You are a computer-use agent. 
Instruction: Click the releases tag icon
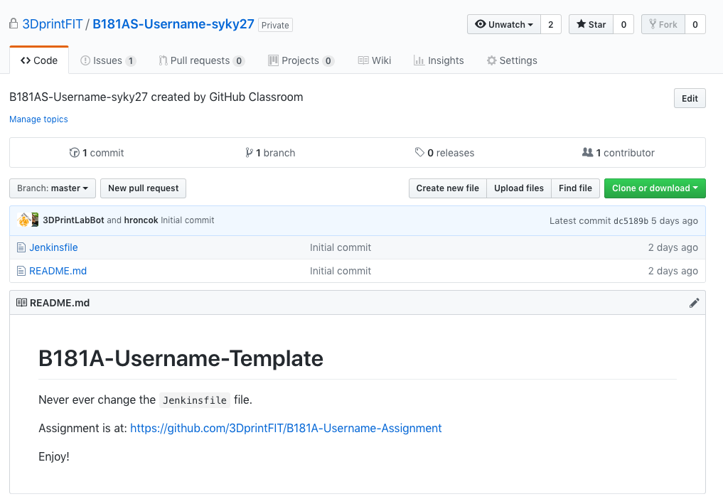click(419, 152)
